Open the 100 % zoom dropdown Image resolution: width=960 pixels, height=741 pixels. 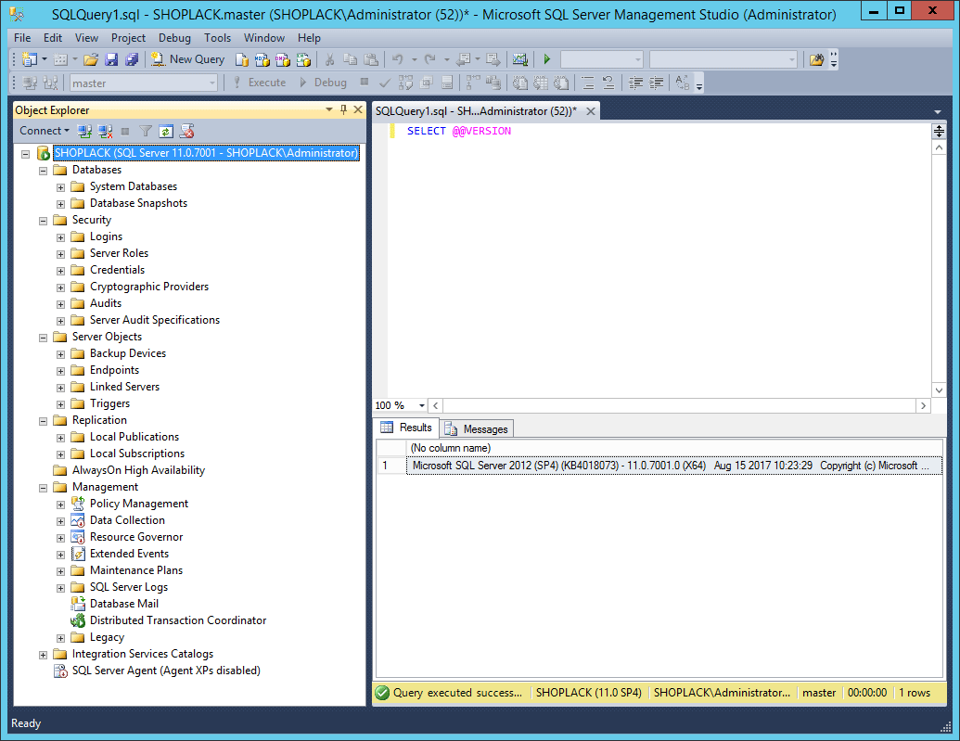point(422,405)
